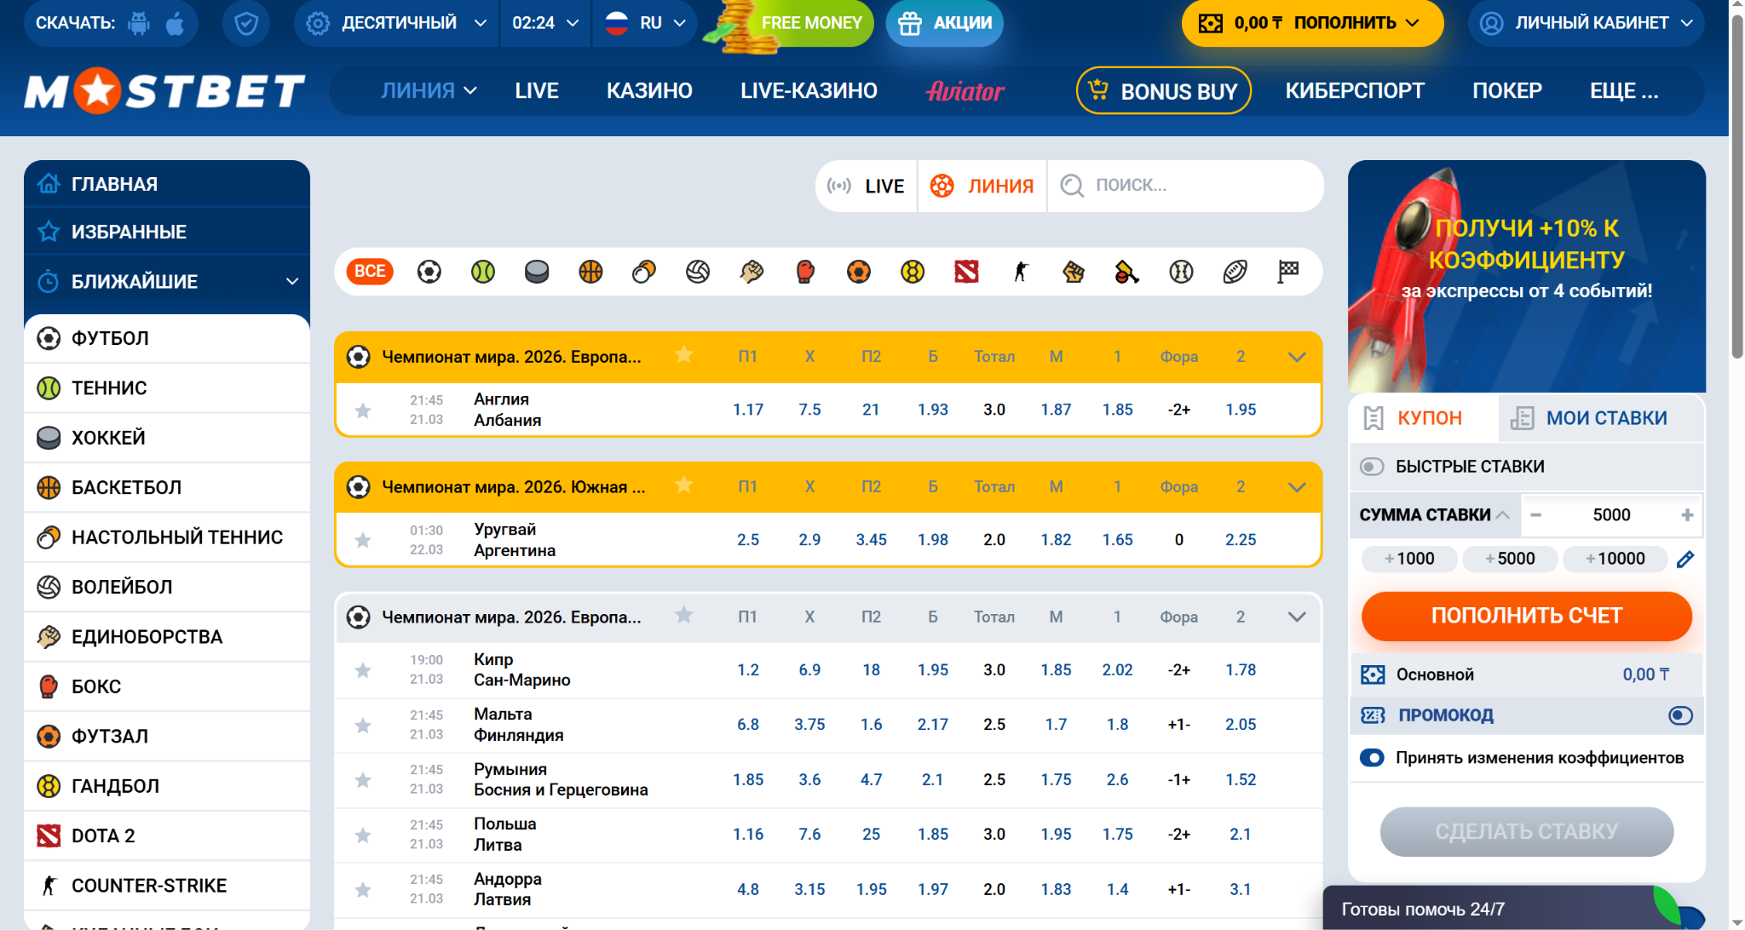Filter sports by table tennis icon
1745x930 pixels.
(x=644, y=272)
